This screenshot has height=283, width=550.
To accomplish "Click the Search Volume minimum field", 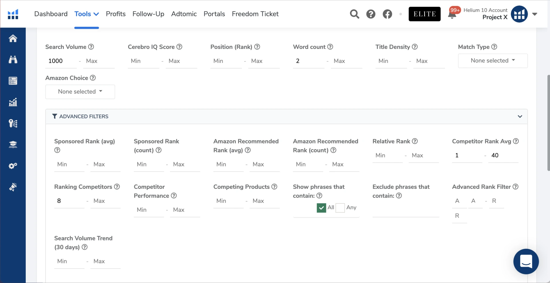I will click(61, 61).
